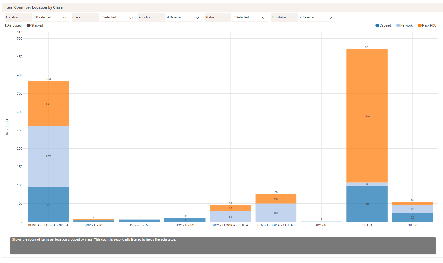Viewport: 443px width, 263px height.
Task: Click the chart description text box
Action: point(223,246)
